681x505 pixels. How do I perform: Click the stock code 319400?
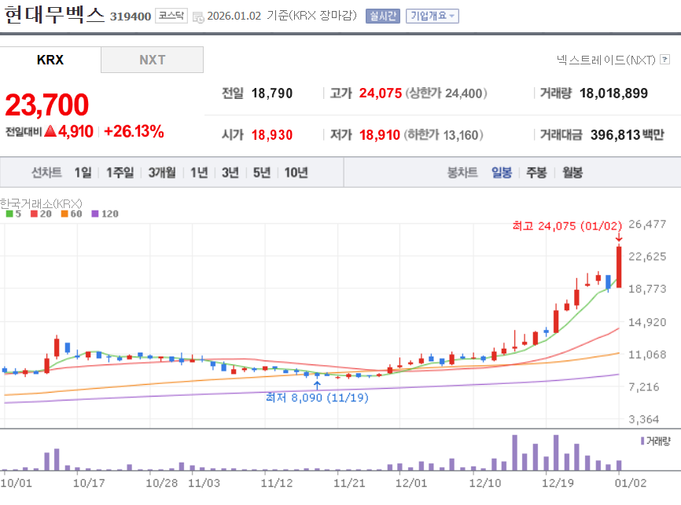pos(131,16)
